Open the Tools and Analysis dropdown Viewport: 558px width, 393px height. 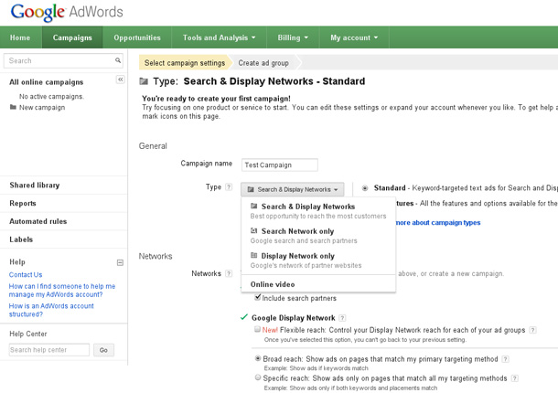tap(219, 37)
